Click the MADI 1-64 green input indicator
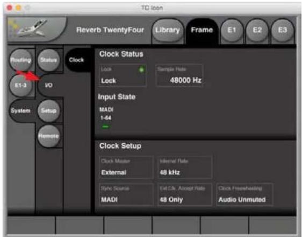This screenshot has width=302, height=237. (105, 127)
